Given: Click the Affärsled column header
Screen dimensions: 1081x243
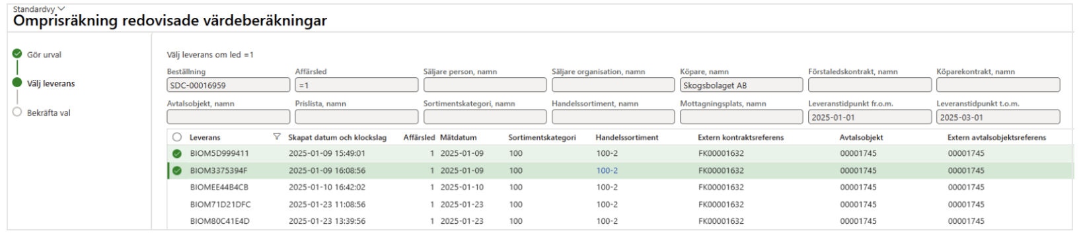Looking at the screenshot, I should (419, 137).
